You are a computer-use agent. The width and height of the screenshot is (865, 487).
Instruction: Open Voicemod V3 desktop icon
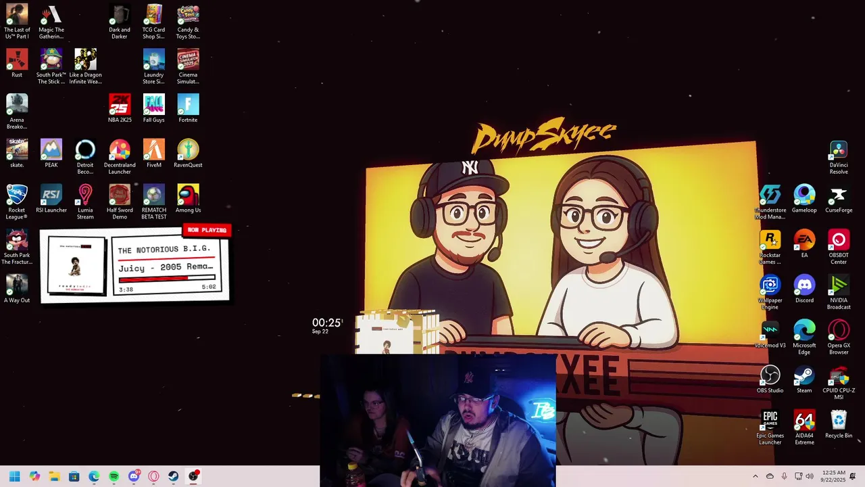click(x=770, y=333)
